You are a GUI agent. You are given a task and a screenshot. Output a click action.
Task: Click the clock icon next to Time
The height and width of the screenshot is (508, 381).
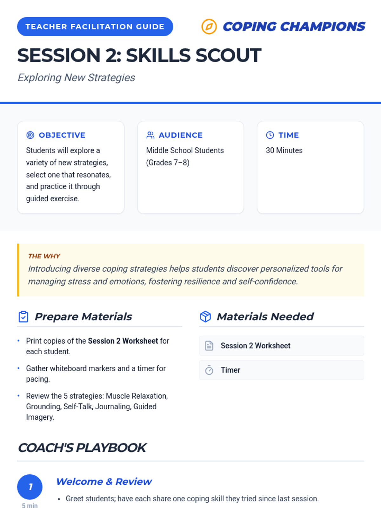(270, 135)
